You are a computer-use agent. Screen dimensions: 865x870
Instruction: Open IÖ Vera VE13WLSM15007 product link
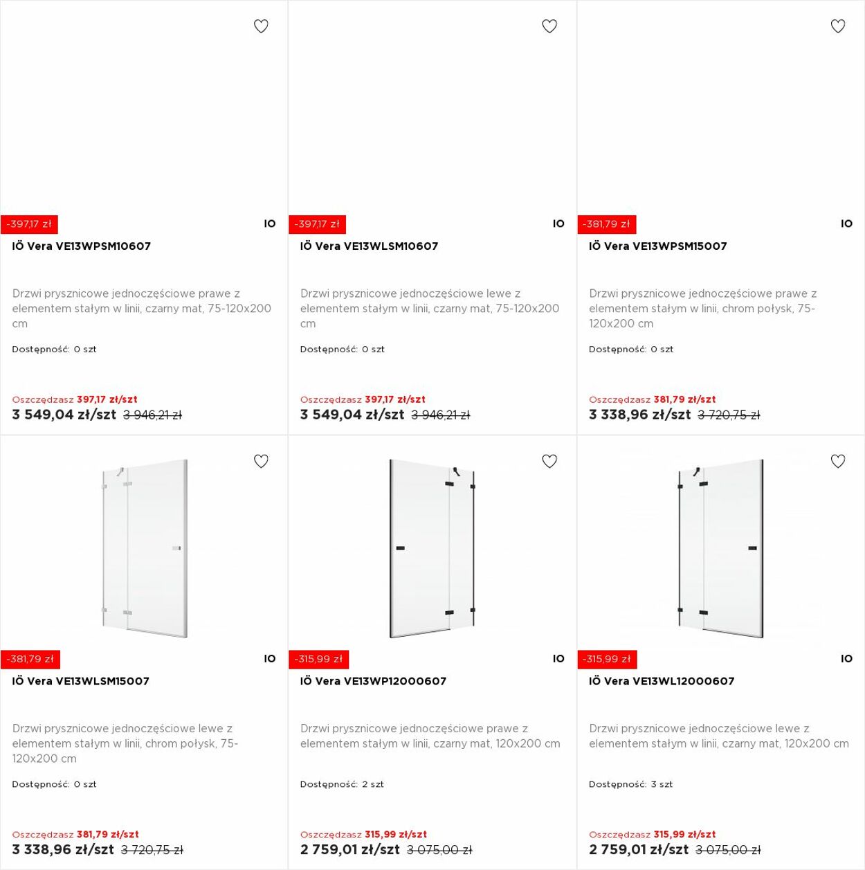(x=81, y=681)
